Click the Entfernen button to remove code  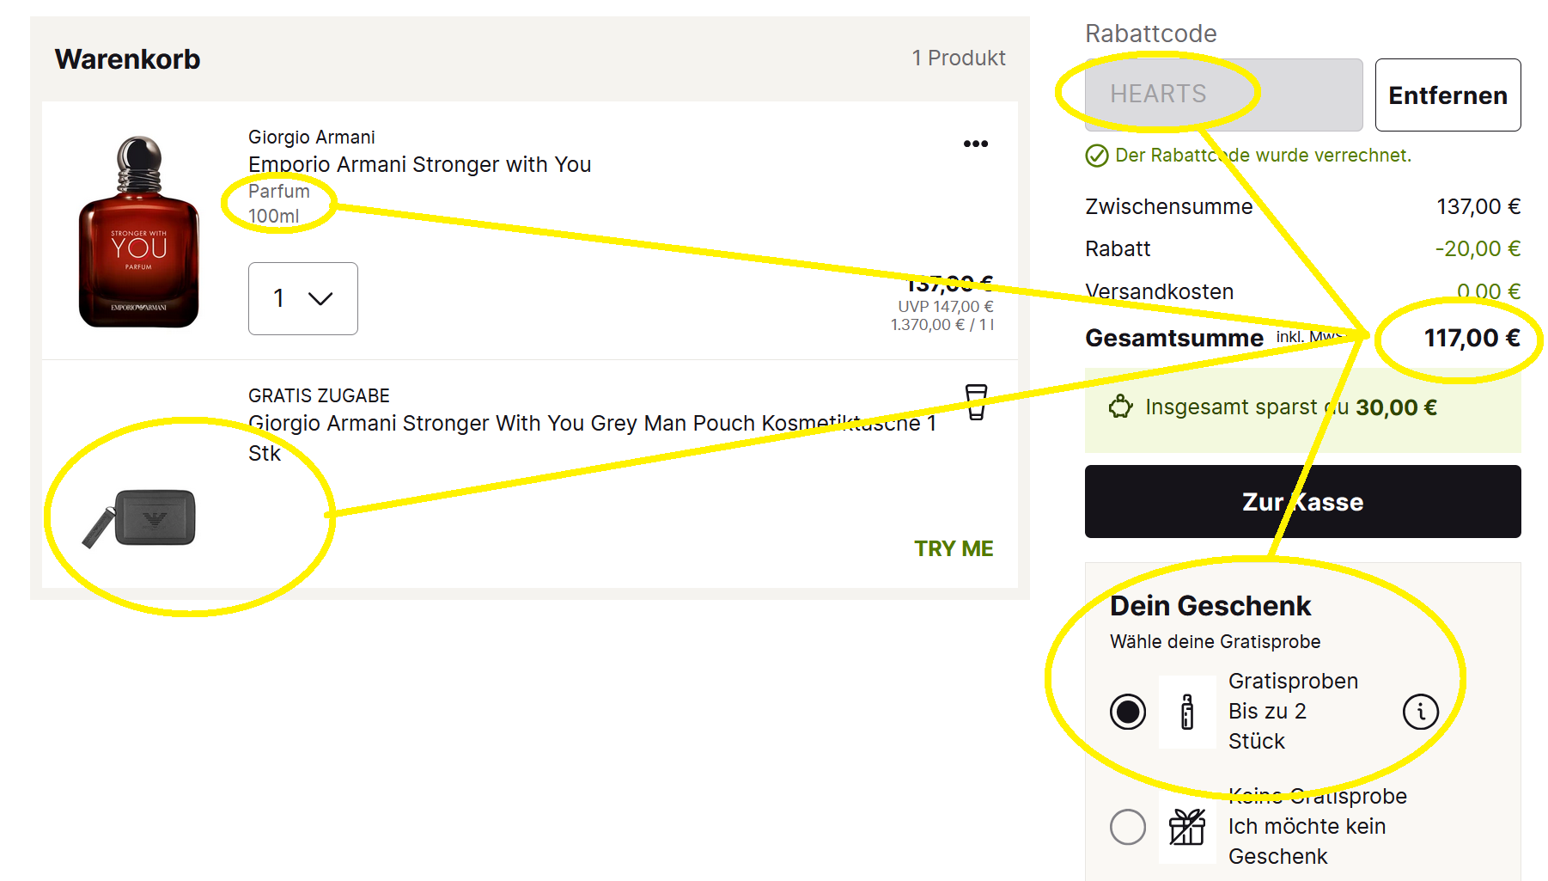click(x=1447, y=95)
